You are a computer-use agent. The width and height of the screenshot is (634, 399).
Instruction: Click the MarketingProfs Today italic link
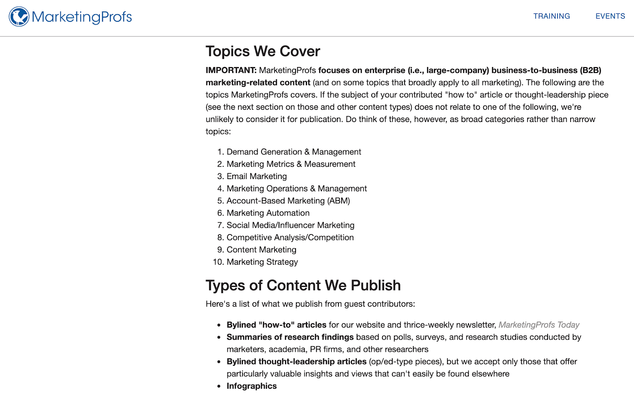coord(539,325)
